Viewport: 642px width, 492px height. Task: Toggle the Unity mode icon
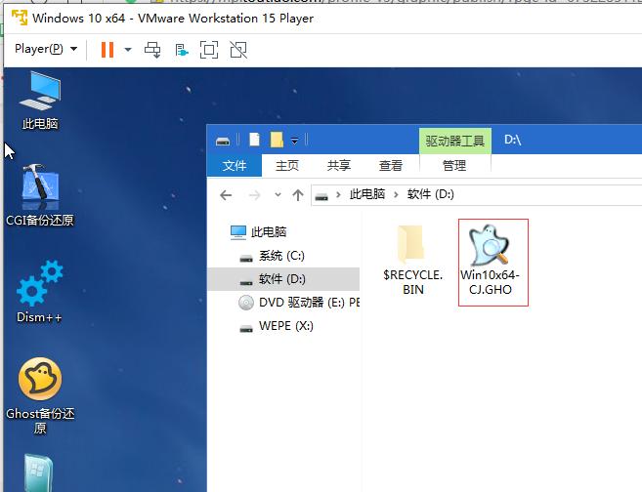point(238,50)
